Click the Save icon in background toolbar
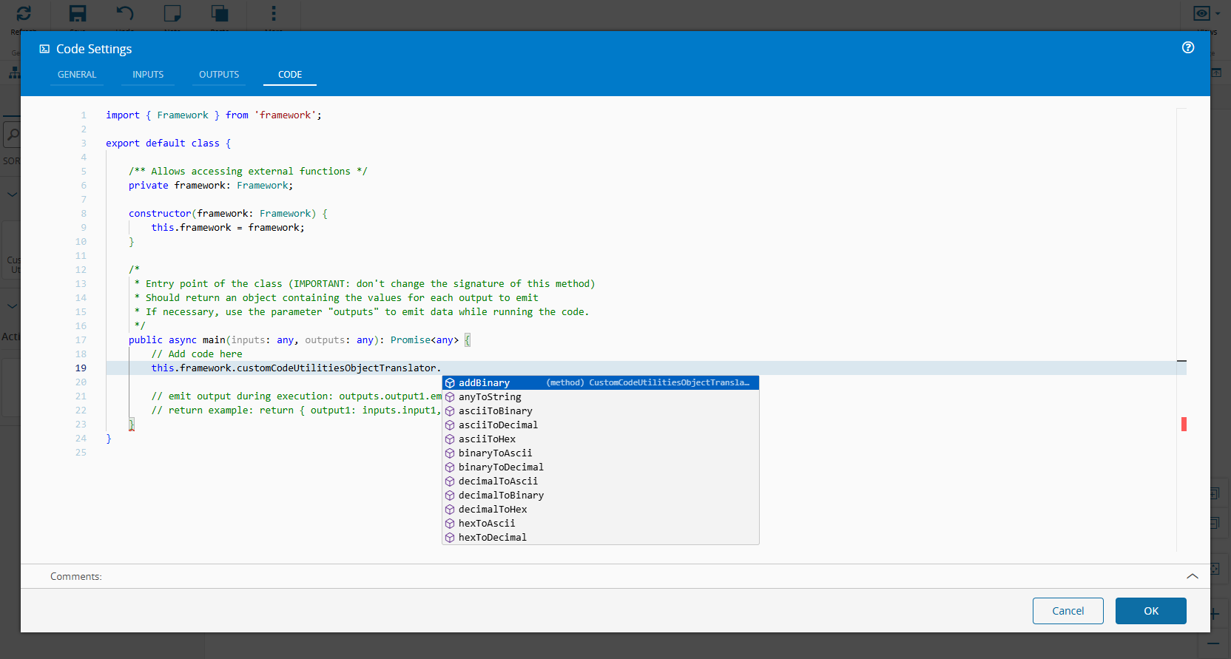 pos(78,13)
